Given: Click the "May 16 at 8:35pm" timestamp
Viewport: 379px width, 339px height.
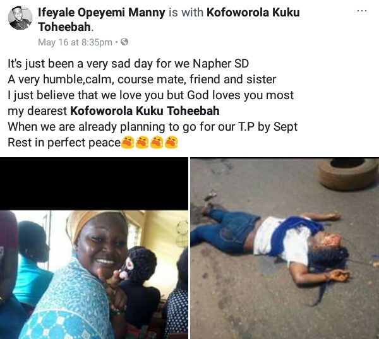Looking at the screenshot, I should [75, 42].
